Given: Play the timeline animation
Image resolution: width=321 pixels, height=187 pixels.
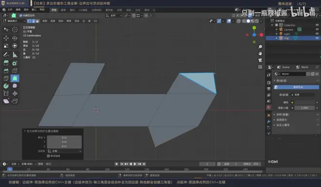Looking at the screenshot, I should [x=135, y=164].
